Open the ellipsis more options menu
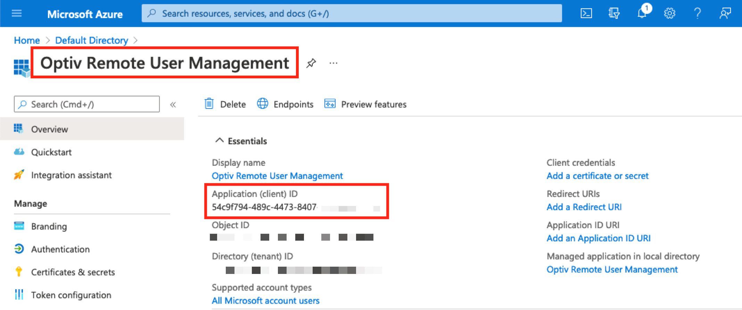The height and width of the screenshot is (310, 742). (333, 63)
